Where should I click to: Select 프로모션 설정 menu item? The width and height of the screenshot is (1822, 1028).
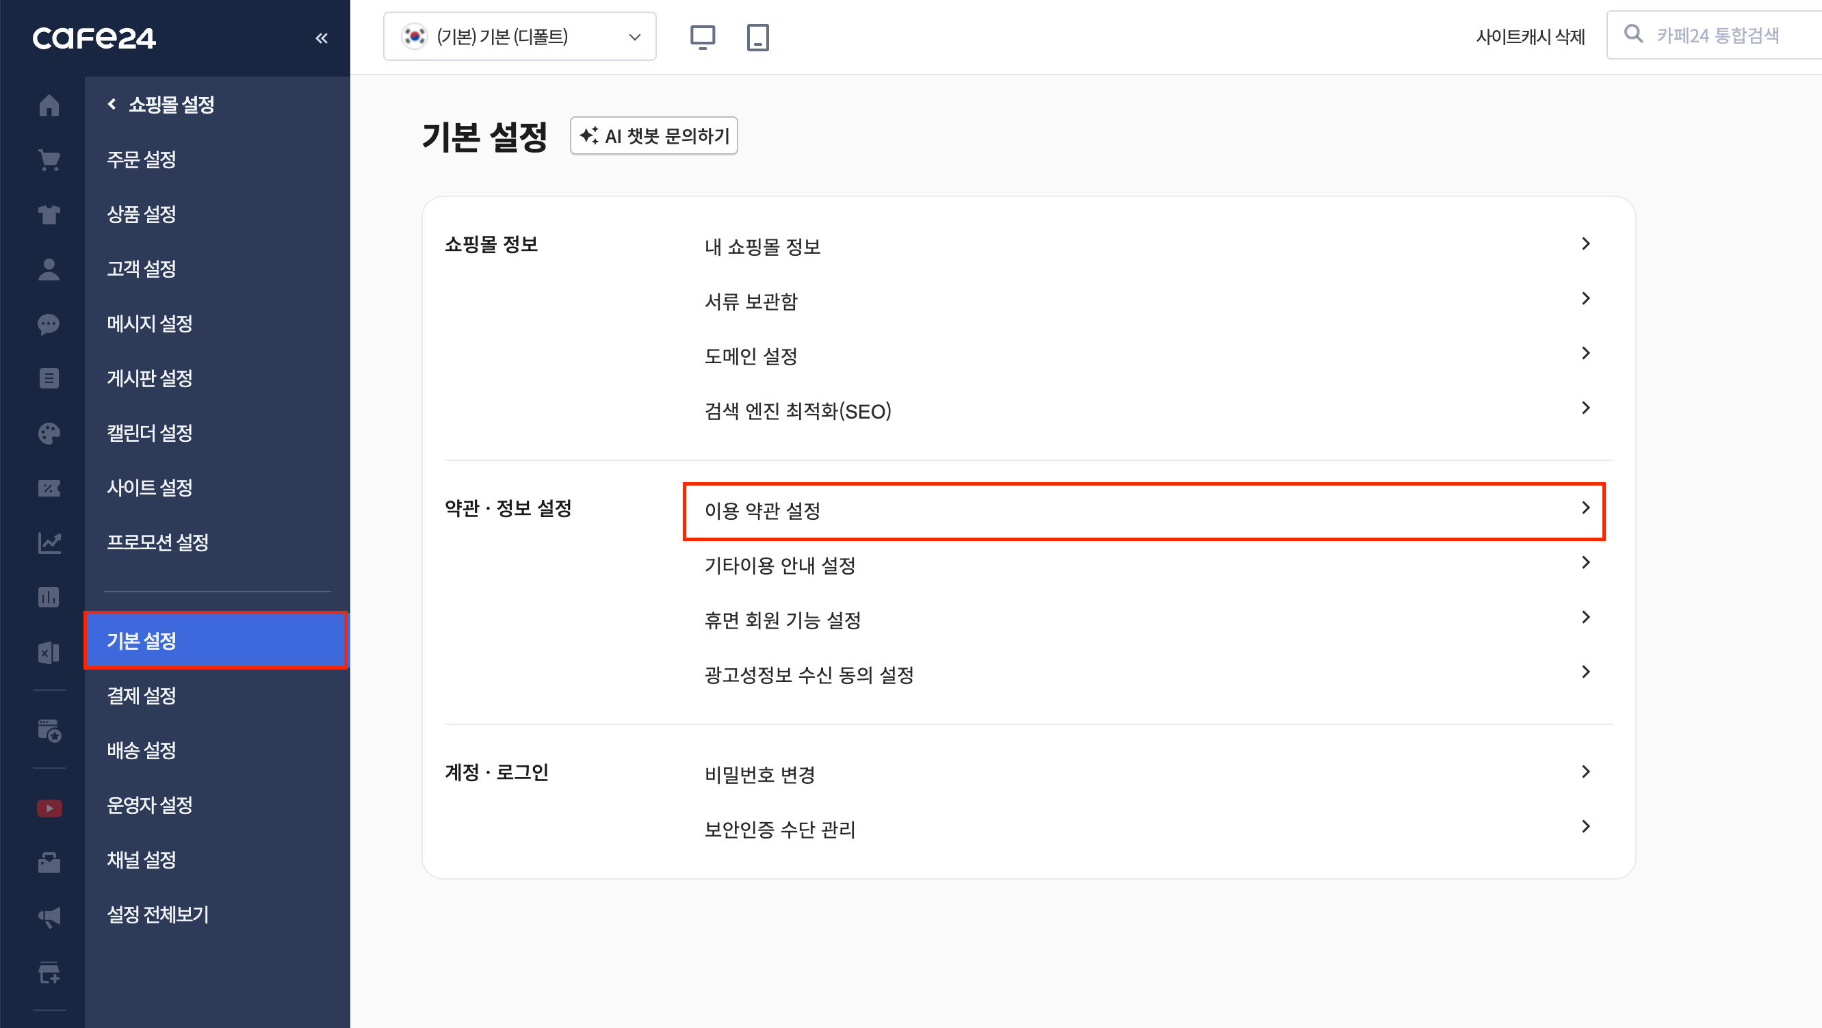click(x=217, y=543)
